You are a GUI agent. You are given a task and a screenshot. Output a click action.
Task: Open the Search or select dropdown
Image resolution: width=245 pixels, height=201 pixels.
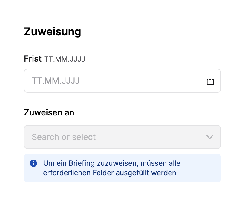tap(122, 137)
